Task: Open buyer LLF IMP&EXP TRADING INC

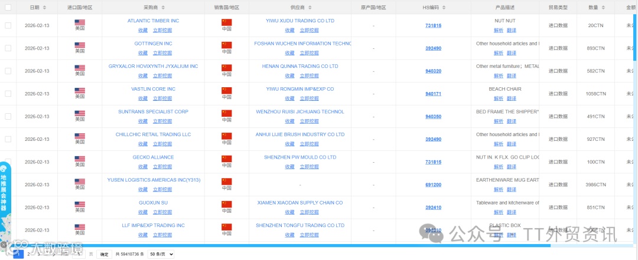Action: (153, 225)
